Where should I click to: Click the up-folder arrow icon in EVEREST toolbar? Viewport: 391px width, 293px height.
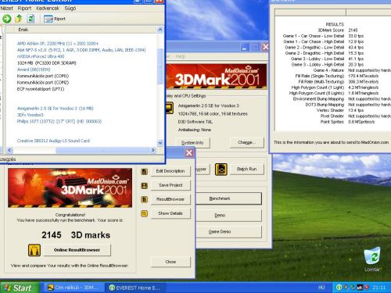[19, 19]
